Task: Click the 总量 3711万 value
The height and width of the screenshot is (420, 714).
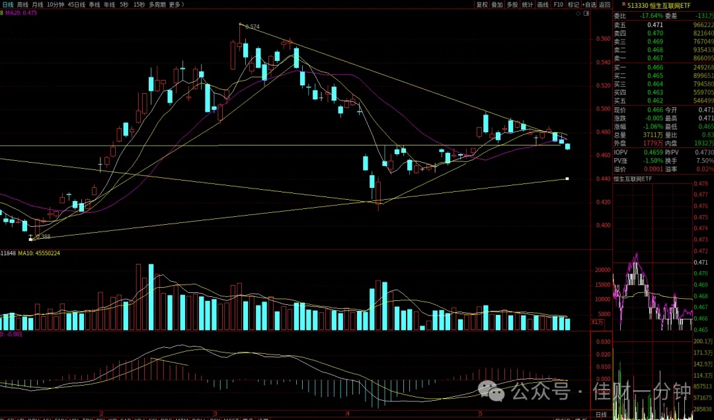Action: point(653,135)
